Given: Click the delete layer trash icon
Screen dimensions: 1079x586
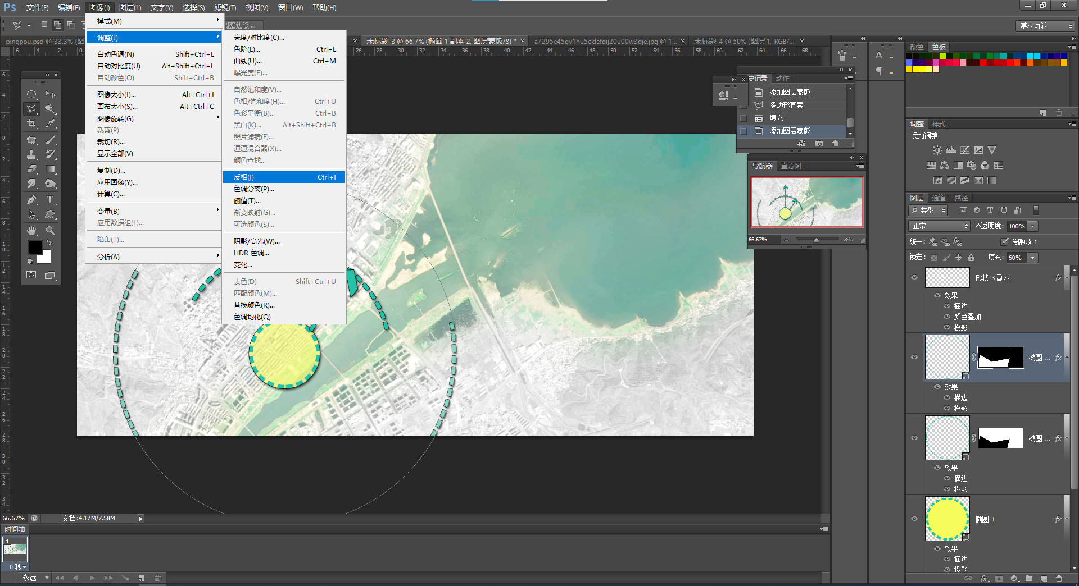Looking at the screenshot, I should tap(1059, 578).
